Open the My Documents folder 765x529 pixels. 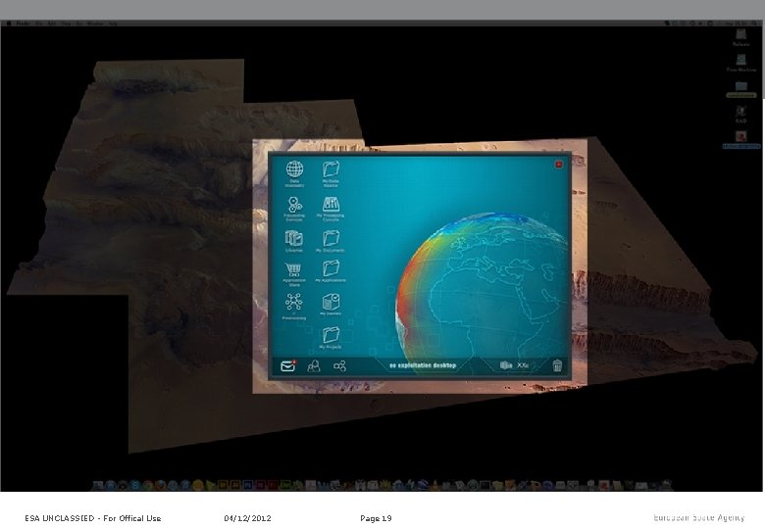(331, 238)
